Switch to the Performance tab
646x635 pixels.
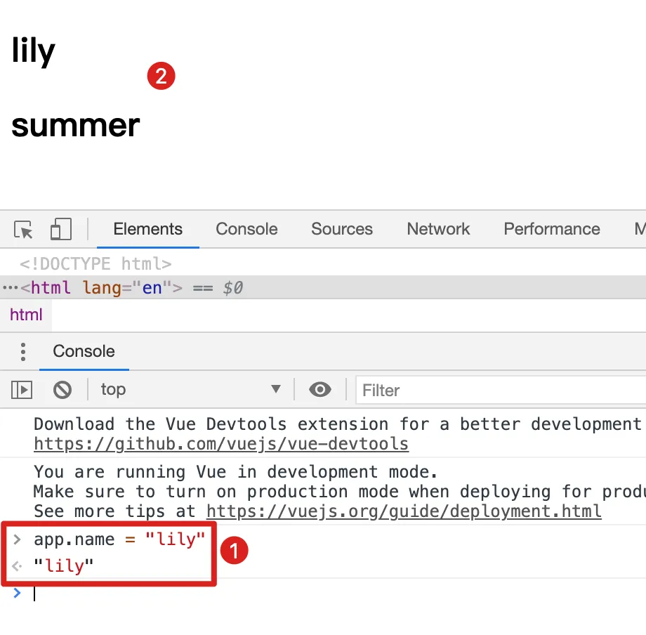tap(552, 229)
